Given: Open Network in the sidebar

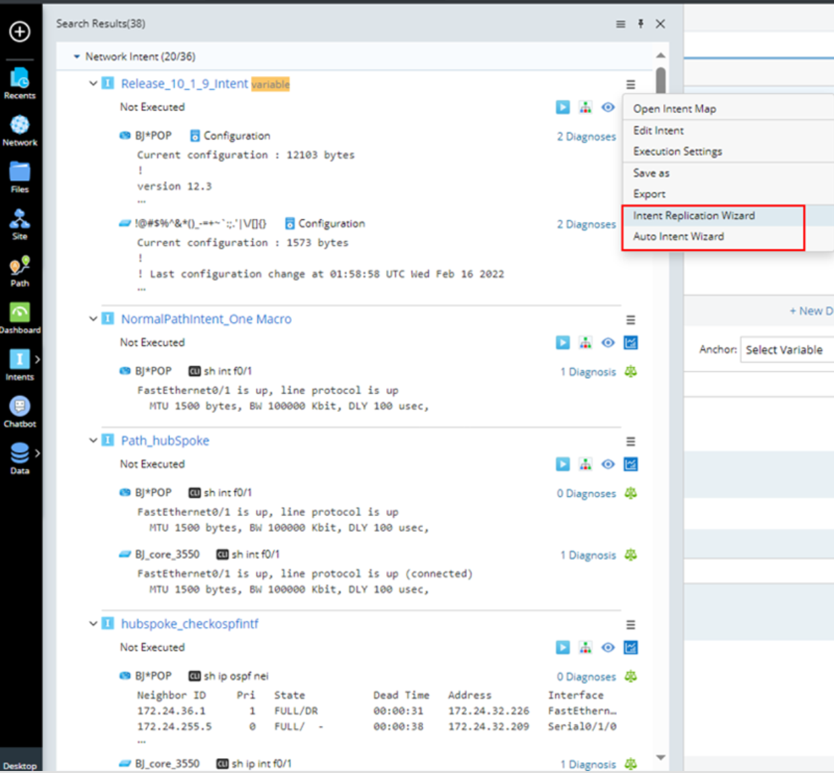Looking at the screenshot, I should coord(20,131).
